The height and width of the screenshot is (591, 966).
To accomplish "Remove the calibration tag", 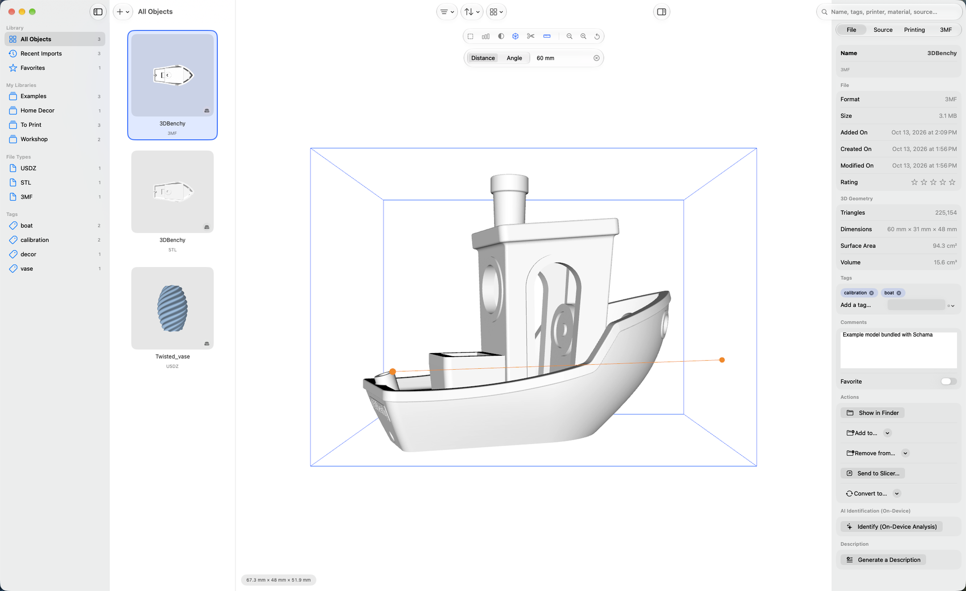I will [x=871, y=293].
